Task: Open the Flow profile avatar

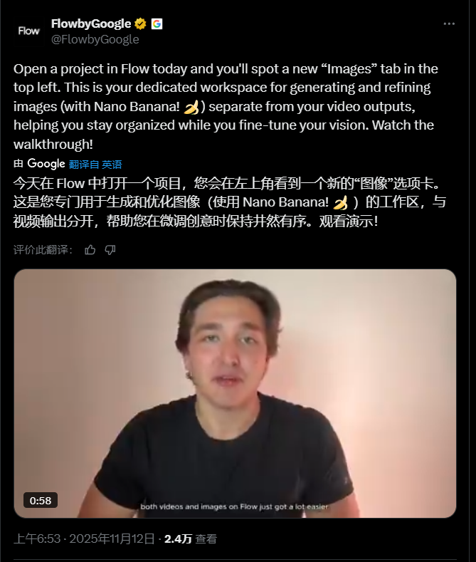Action: (28, 31)
